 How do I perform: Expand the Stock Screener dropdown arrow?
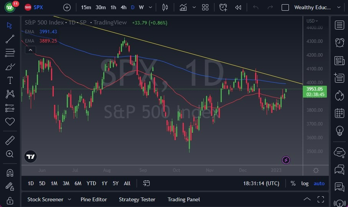69,199
